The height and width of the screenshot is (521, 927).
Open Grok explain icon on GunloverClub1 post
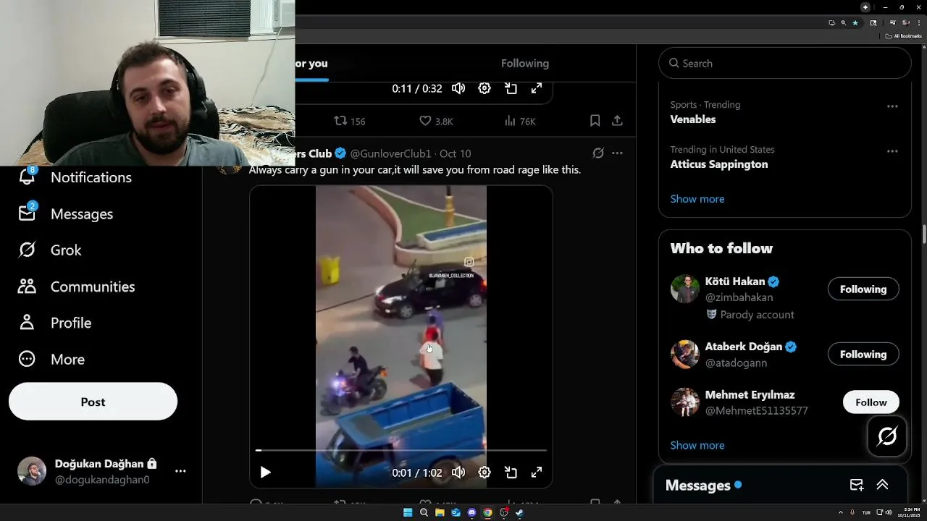pyautogui.click(x=598, y=153)
